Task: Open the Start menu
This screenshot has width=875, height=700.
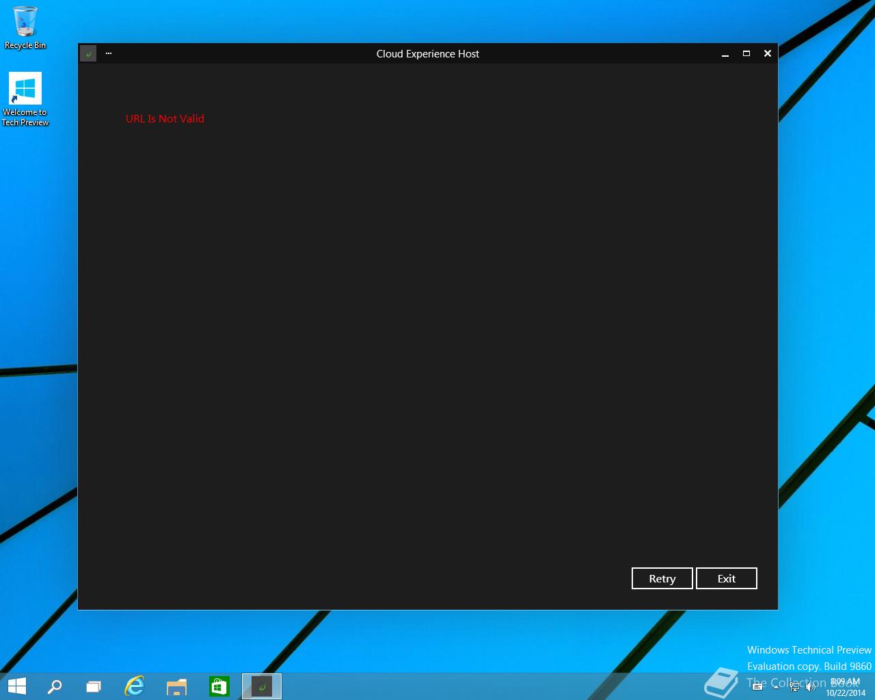Action: [x=17, y=686]
